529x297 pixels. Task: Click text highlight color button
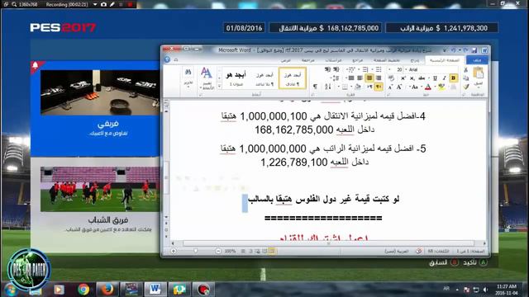[x=441, y=87]
